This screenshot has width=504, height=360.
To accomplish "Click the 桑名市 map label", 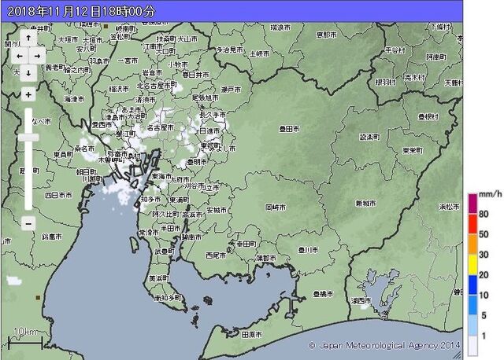I will (x=84, y=149).
